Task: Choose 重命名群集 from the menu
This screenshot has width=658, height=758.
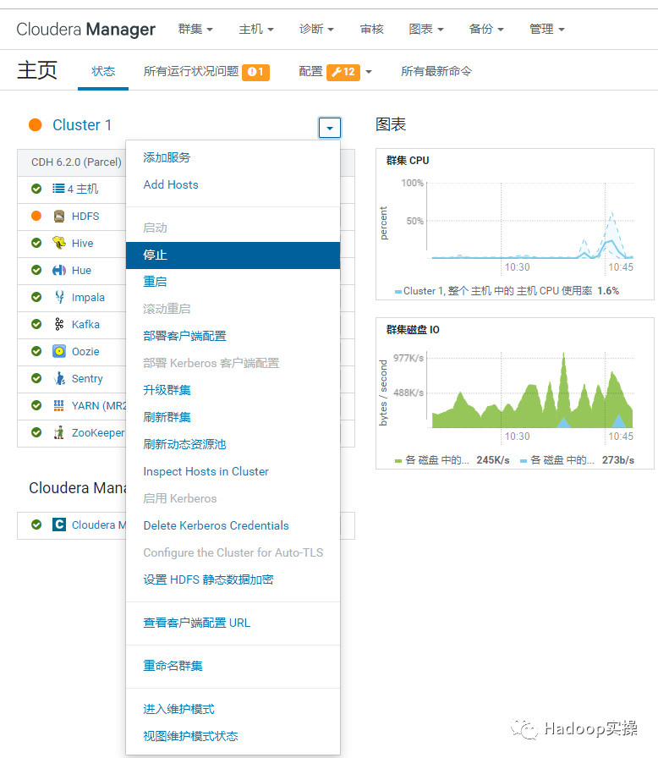Action: tap(233, 666)
